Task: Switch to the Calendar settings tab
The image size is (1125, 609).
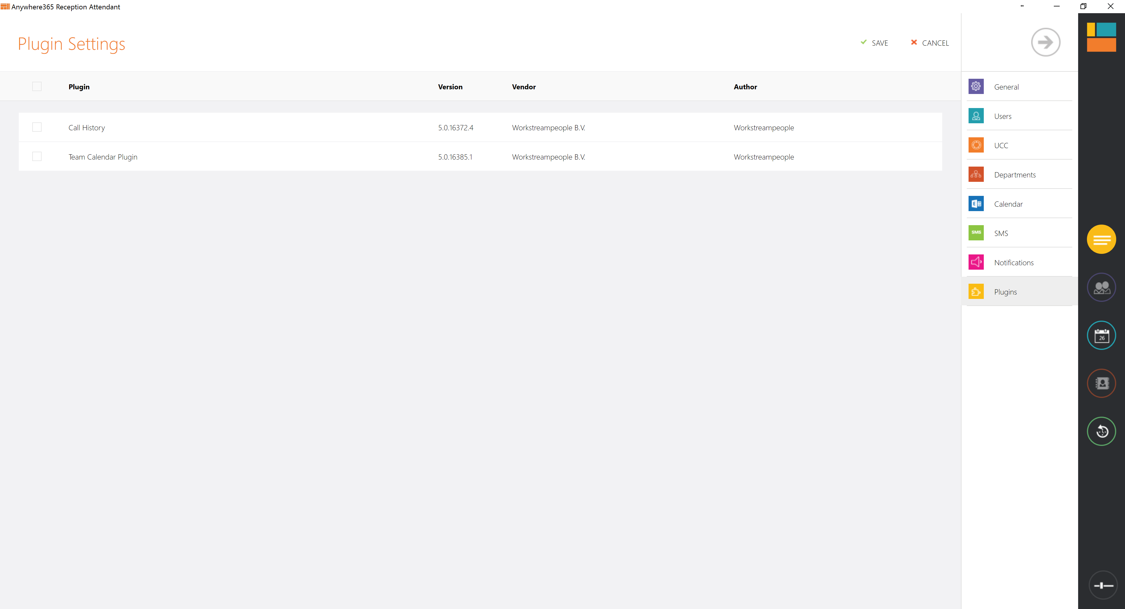Action: [x=1008, y=204]
